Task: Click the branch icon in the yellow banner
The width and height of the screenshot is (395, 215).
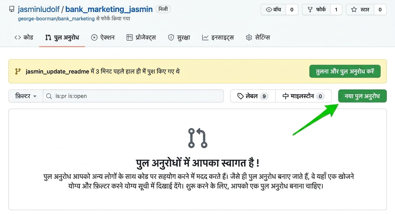Action: pyautogui.click(x=18, y=71)
